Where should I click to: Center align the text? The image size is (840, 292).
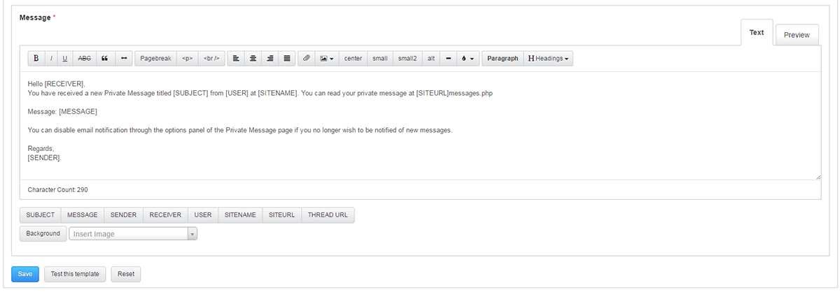253,59
